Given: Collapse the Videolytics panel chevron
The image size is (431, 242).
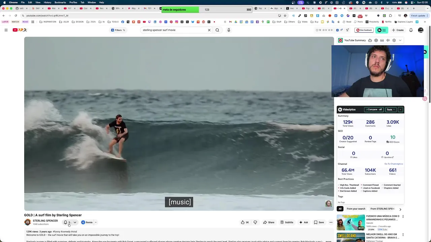Looking at the screenshot, I should [400, 110].
